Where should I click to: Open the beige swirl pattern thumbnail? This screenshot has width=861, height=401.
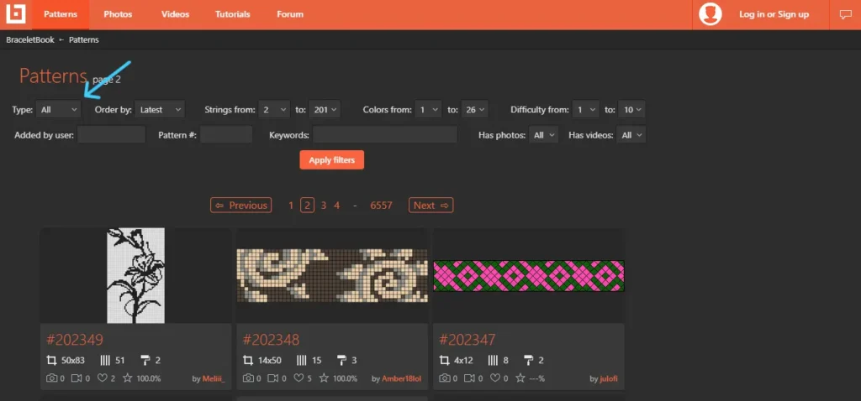[x=332, y=275]
